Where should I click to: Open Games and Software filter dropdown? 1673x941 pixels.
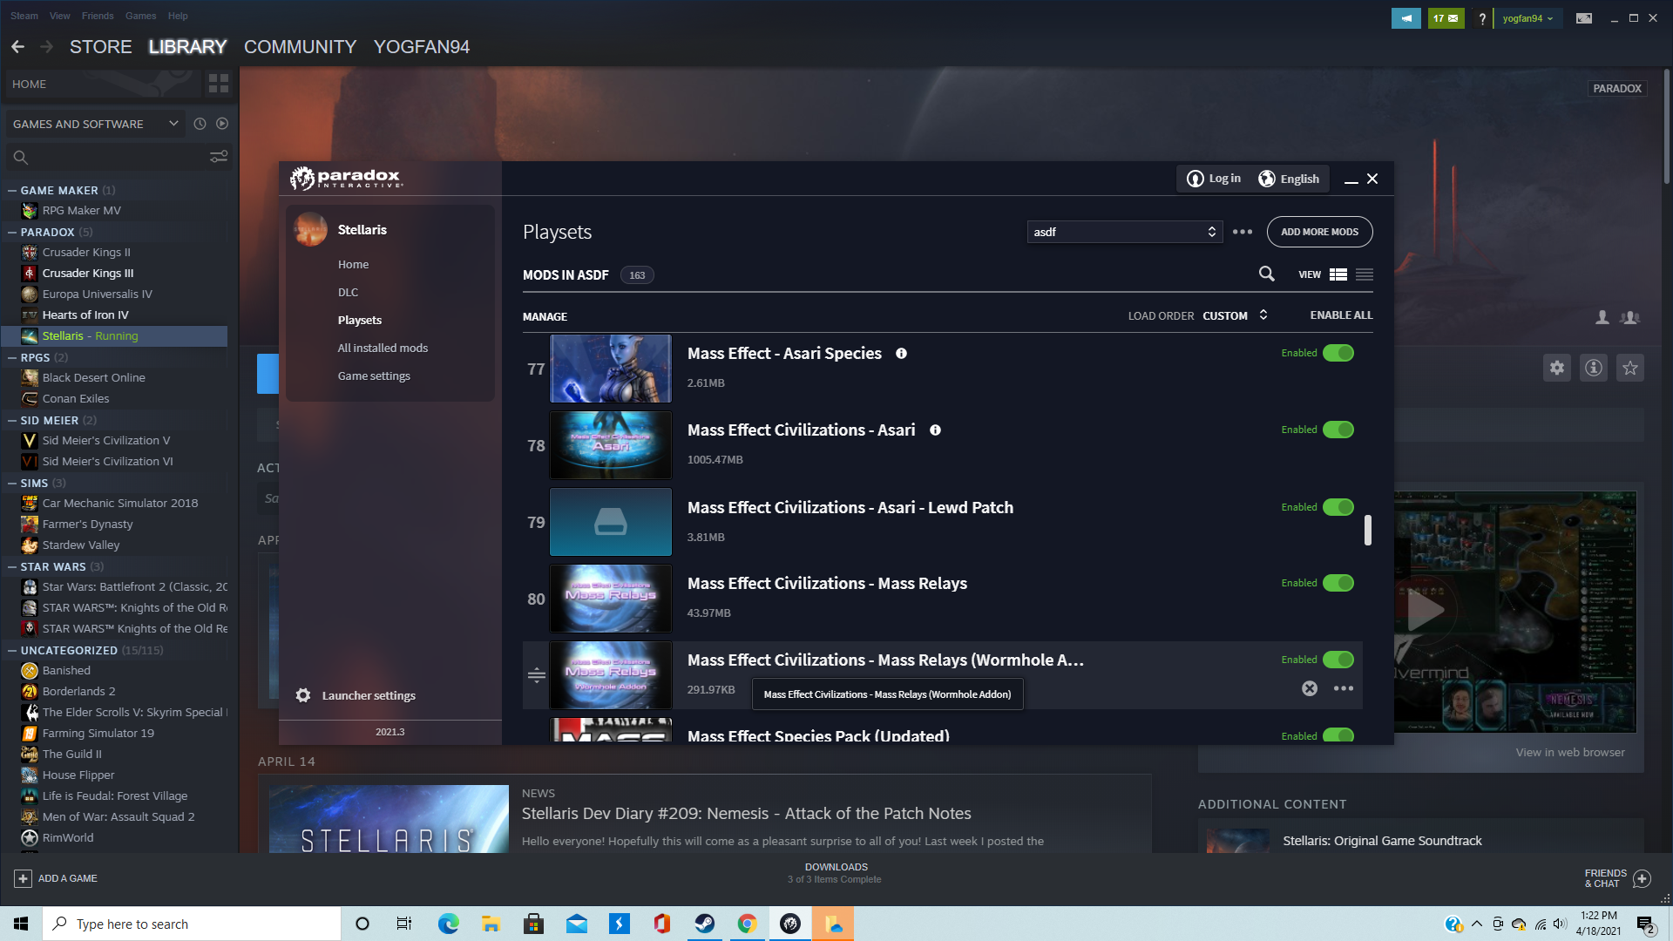[95, 124]
